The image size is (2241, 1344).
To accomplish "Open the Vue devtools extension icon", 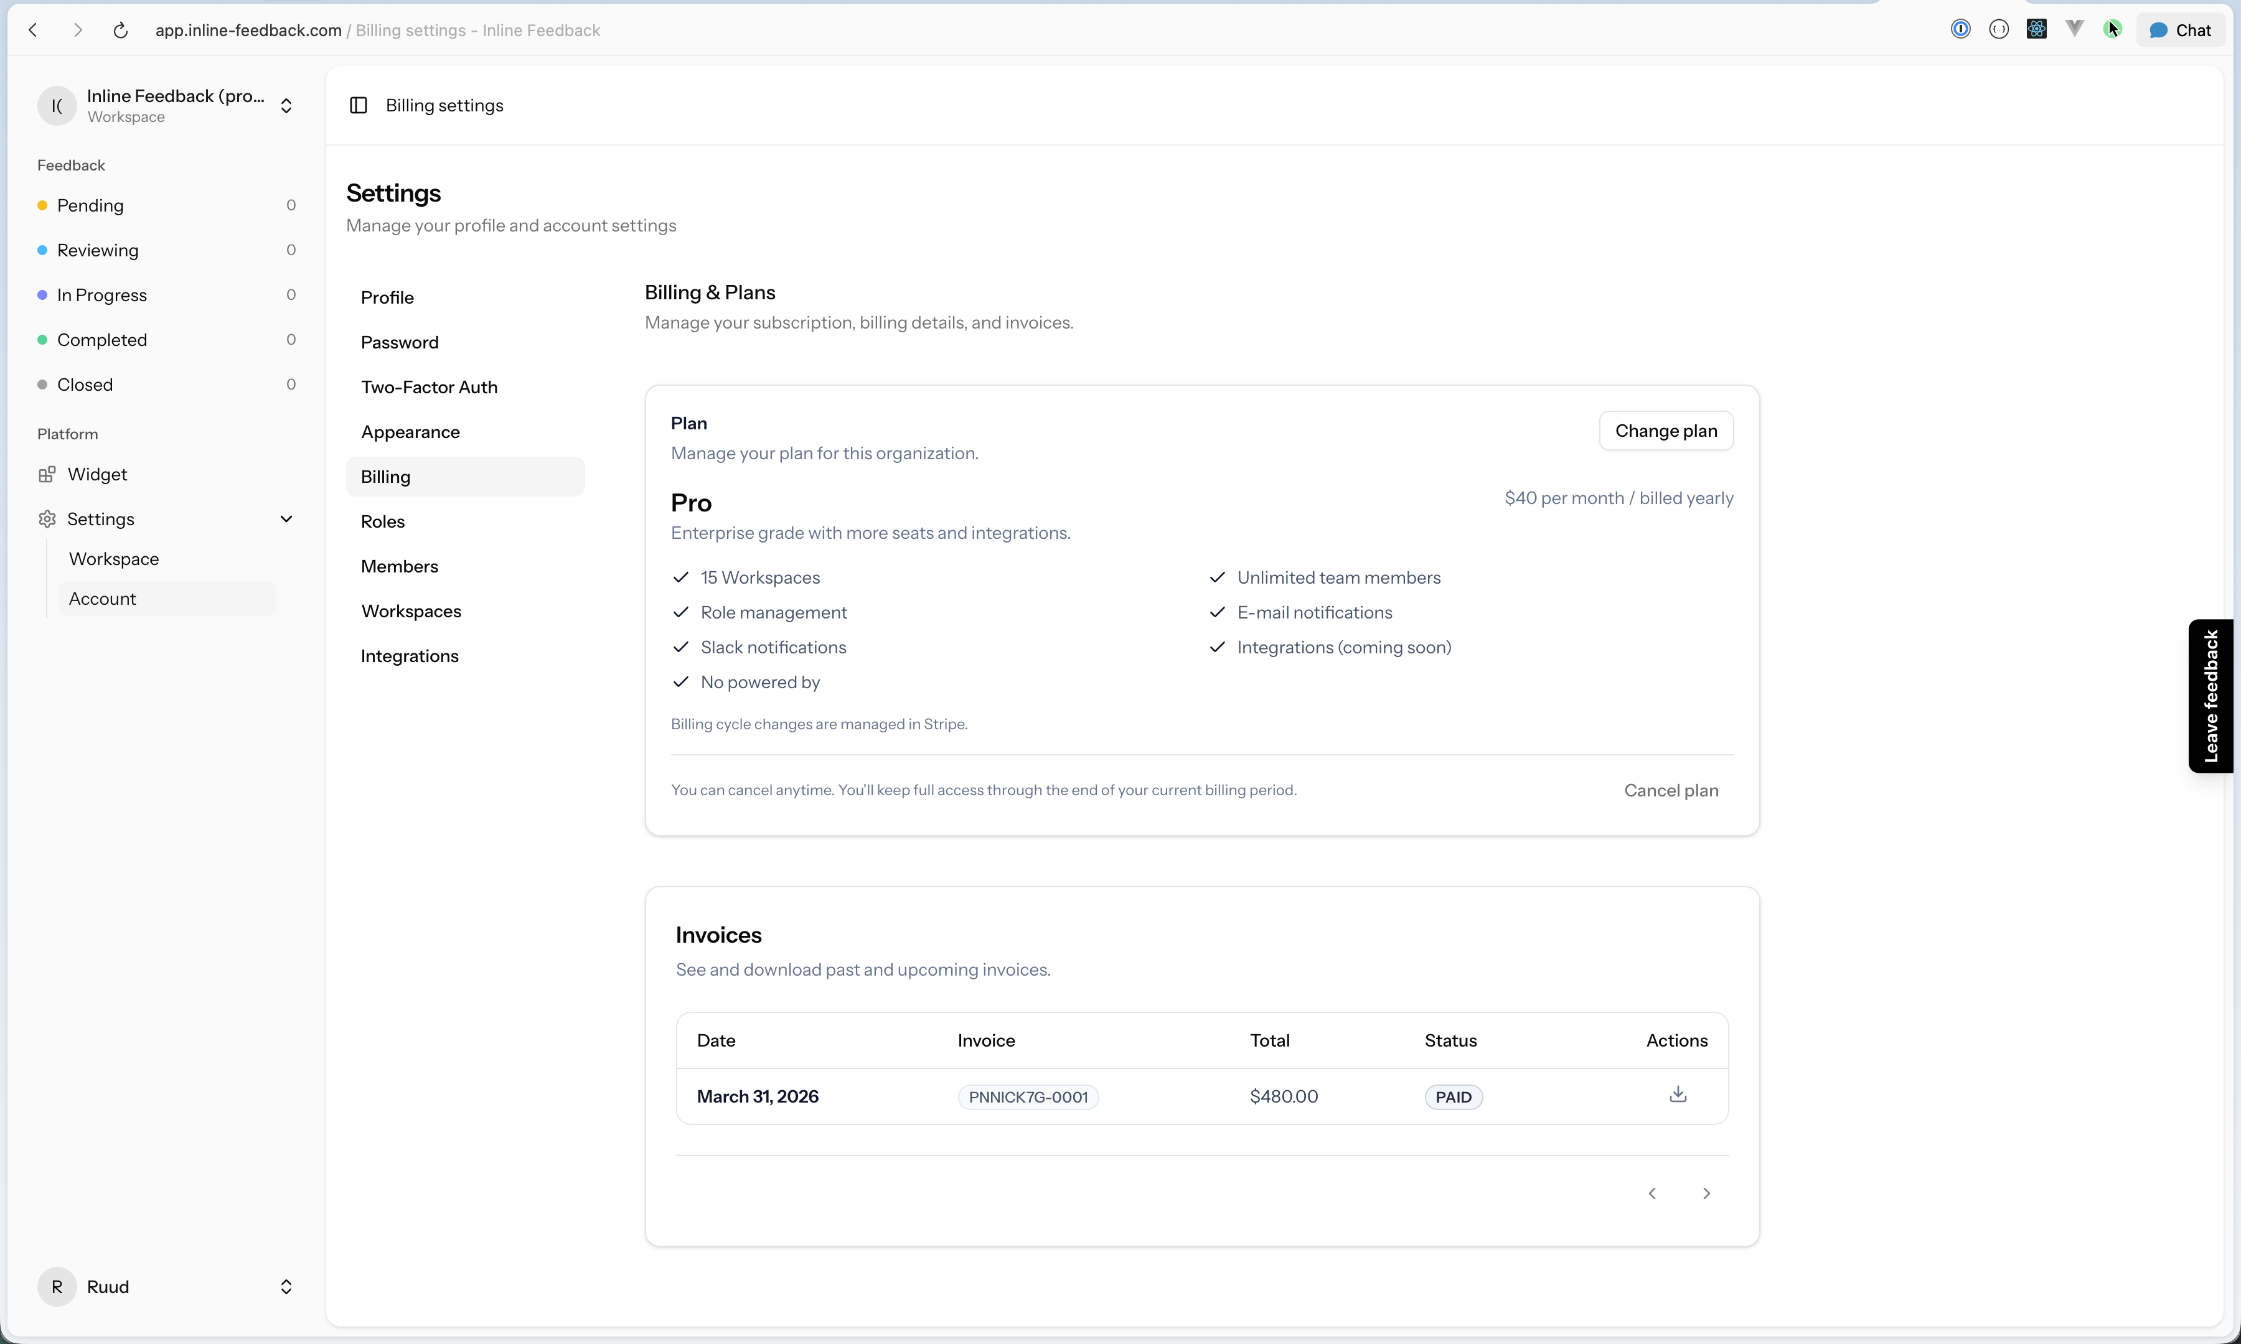I will click(2074, 30).
